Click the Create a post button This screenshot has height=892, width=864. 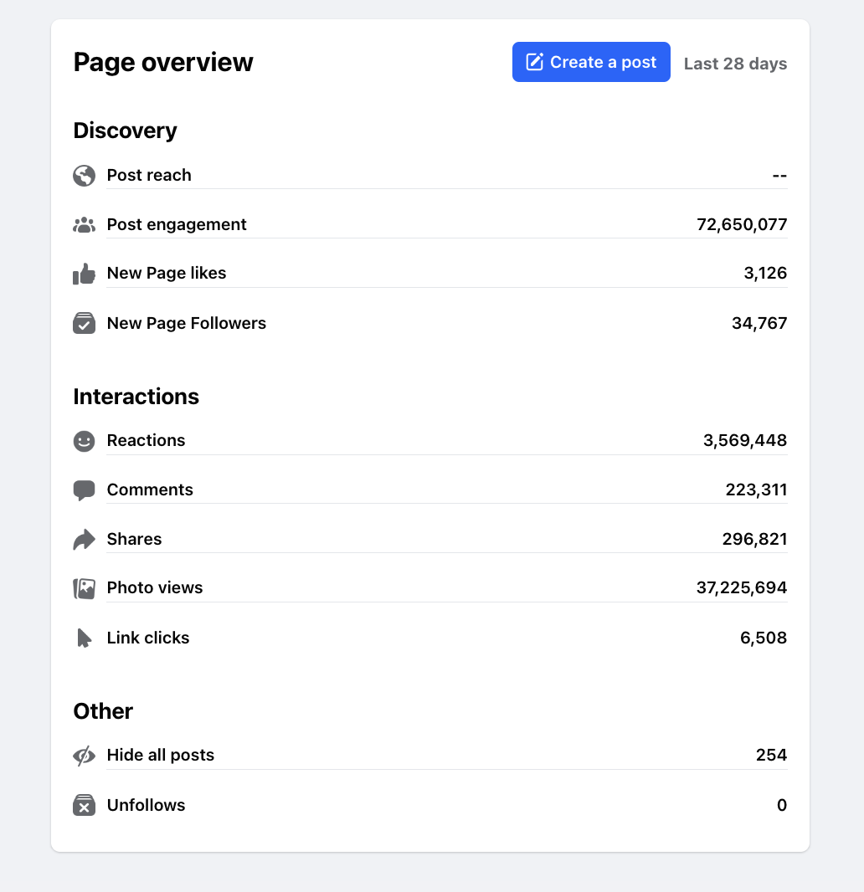click(x=591, y=62)
